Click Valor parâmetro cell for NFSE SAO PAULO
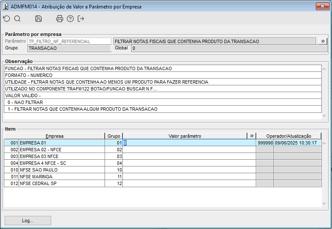This screenshot has height=229, width=332. coord(189,170)
